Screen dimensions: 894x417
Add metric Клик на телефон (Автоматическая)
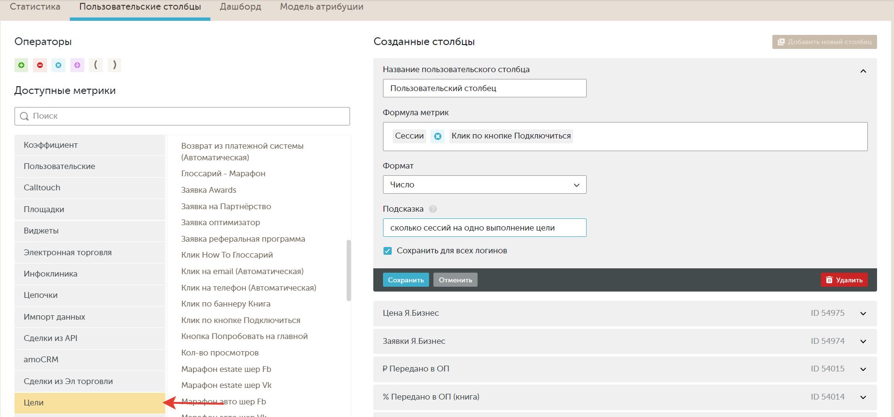click(249, 288)
